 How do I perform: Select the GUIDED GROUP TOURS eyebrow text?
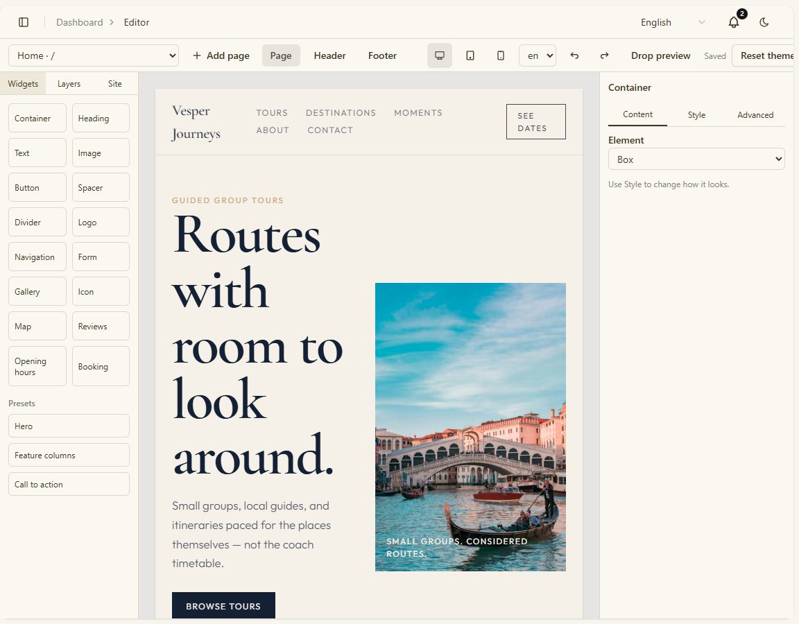pyautogui.click(x=227, y=200)
